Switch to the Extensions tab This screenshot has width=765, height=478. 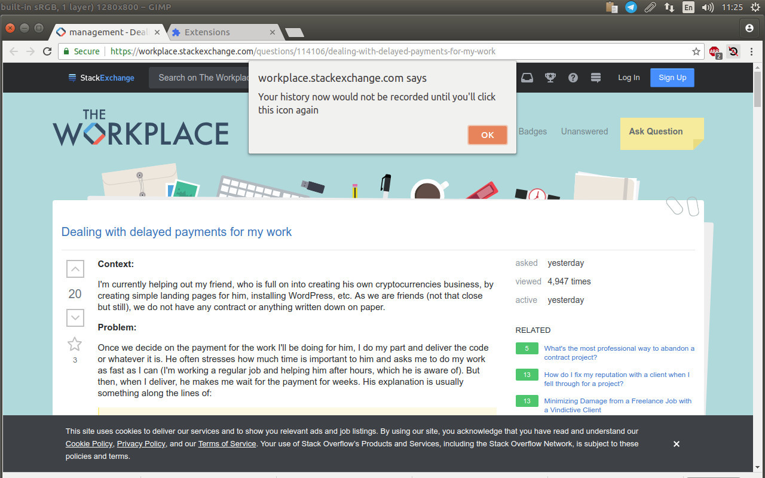221,32
